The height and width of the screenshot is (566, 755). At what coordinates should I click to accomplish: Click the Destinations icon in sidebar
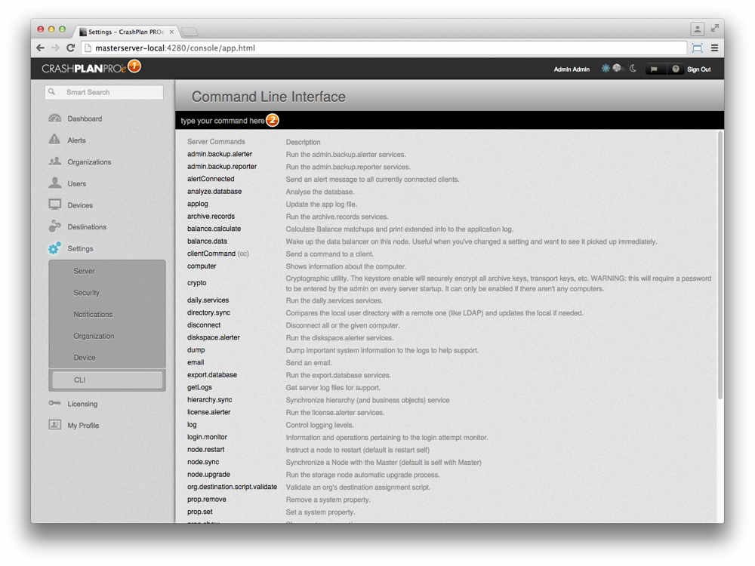point(54,226)
